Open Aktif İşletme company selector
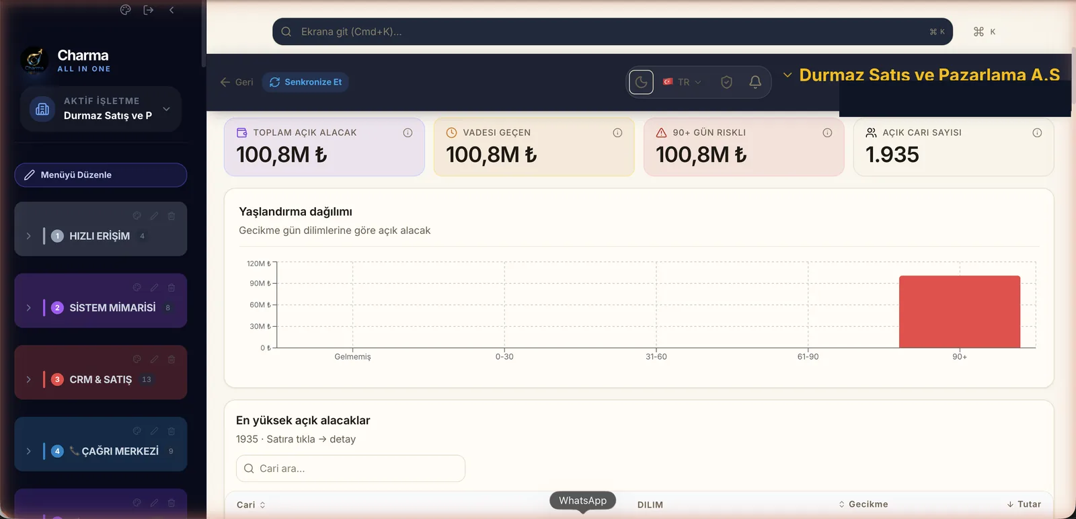The image size is (1076, 519). 101,109
